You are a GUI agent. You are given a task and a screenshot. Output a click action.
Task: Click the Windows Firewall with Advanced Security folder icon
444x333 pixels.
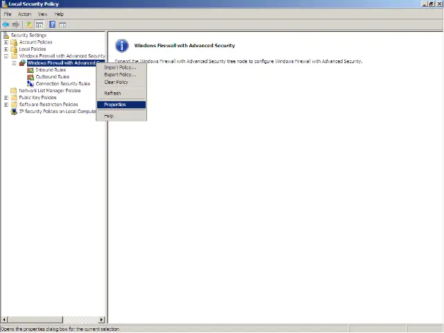click(14, 56)
